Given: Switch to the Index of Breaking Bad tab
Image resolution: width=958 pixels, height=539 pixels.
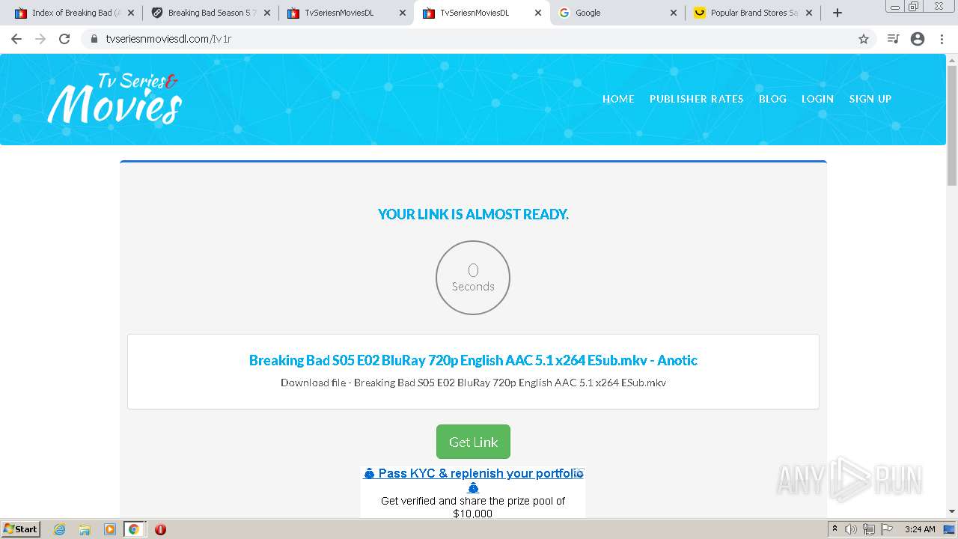Looking at the screenshot, I should (73, 13).
